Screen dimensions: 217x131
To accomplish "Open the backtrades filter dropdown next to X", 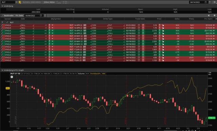I will (215, 16).
